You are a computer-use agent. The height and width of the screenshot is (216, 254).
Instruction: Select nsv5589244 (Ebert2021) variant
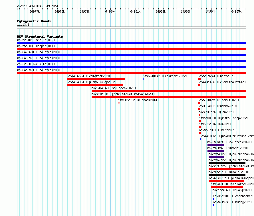tap(217, 76)
